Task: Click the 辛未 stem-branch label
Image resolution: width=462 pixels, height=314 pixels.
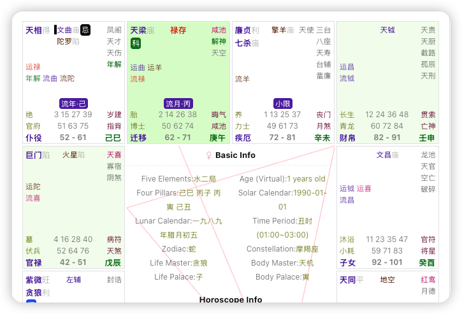Action: coord(322,138)
